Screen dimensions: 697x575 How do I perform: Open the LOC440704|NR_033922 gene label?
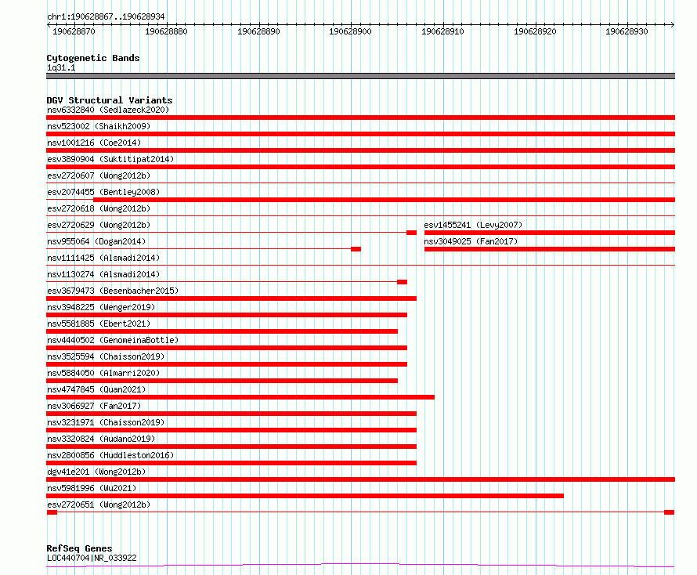point(92,558)
